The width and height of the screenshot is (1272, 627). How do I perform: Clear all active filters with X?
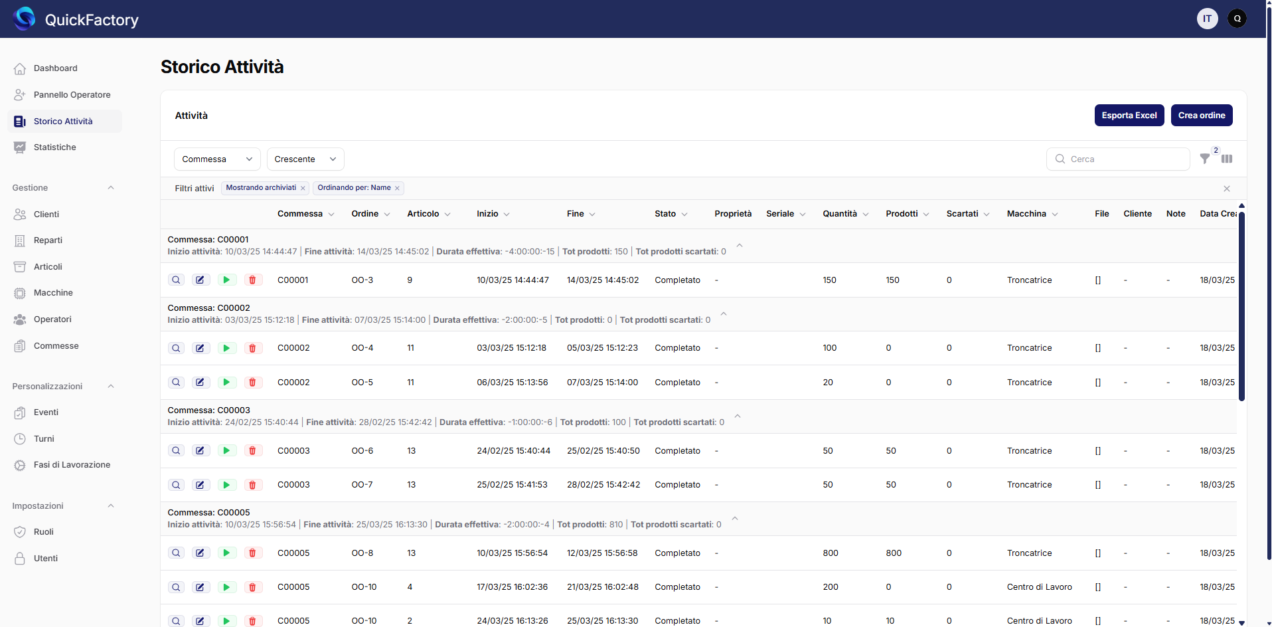click(1227, 189)
